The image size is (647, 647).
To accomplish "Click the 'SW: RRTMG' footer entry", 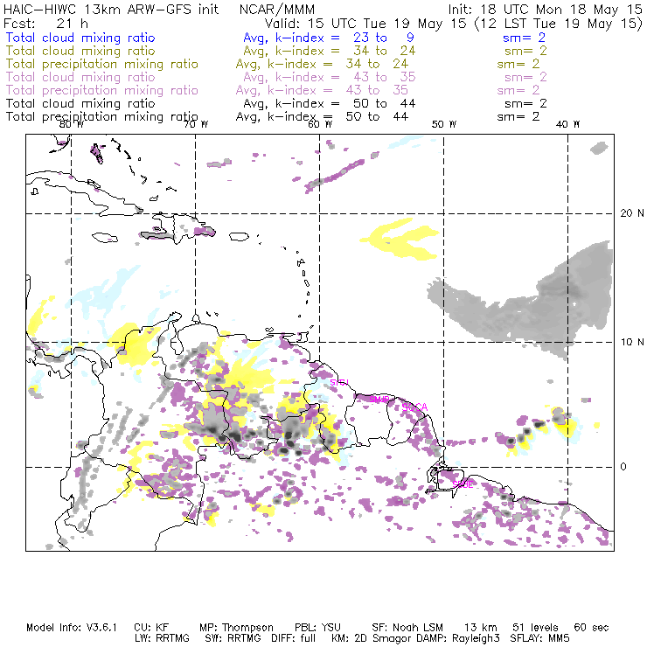I will [x=233, y=638].
